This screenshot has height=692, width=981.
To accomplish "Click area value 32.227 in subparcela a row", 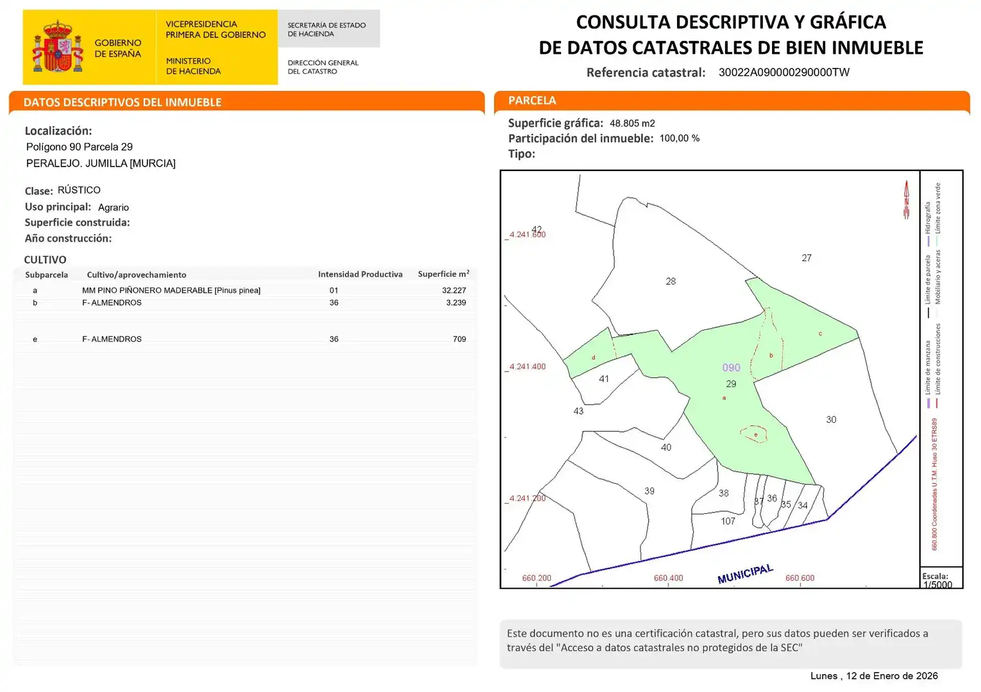I will tap(454, 290).
